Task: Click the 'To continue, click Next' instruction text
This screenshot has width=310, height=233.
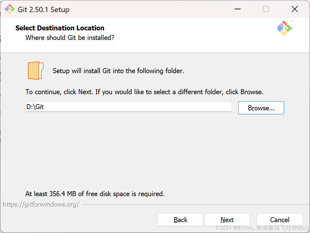Action: pyautogui.click(x=144, y=92)
